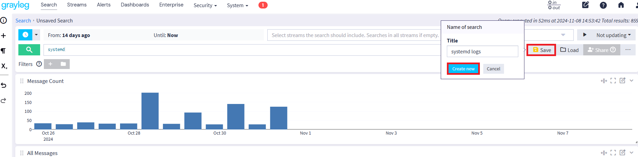
Task: Expand Message Count widget to fullscreen
Action: [613, 81]
